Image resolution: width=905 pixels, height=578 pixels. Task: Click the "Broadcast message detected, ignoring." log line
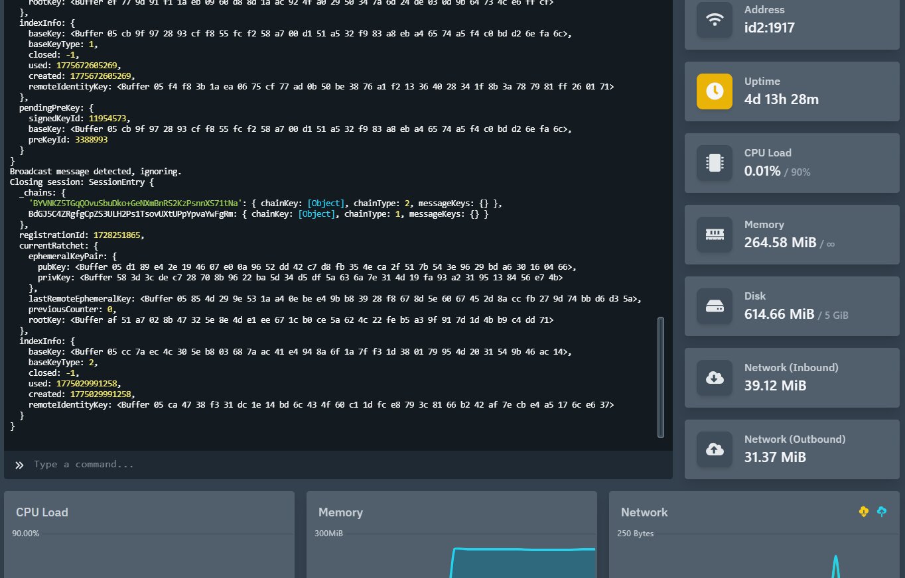(95, 172)
